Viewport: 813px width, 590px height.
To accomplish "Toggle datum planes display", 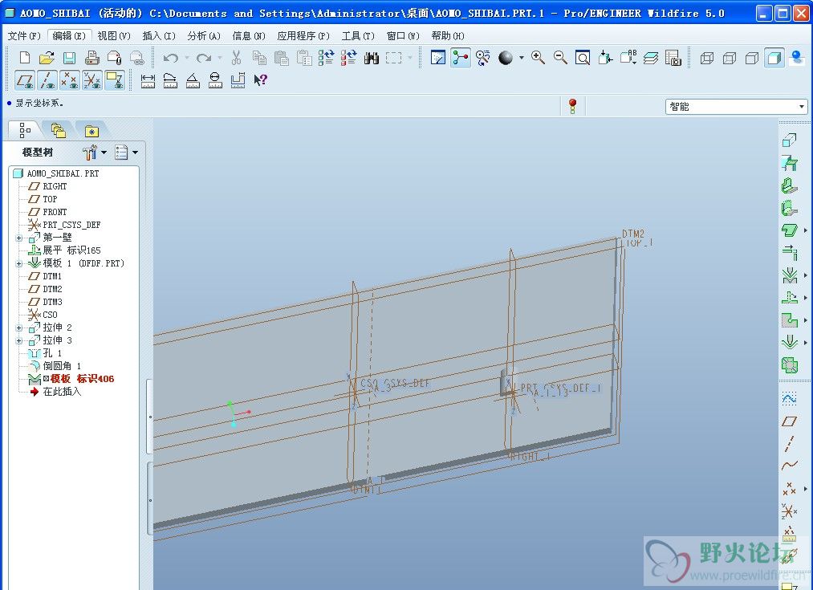I will click(x=25, y=80).
